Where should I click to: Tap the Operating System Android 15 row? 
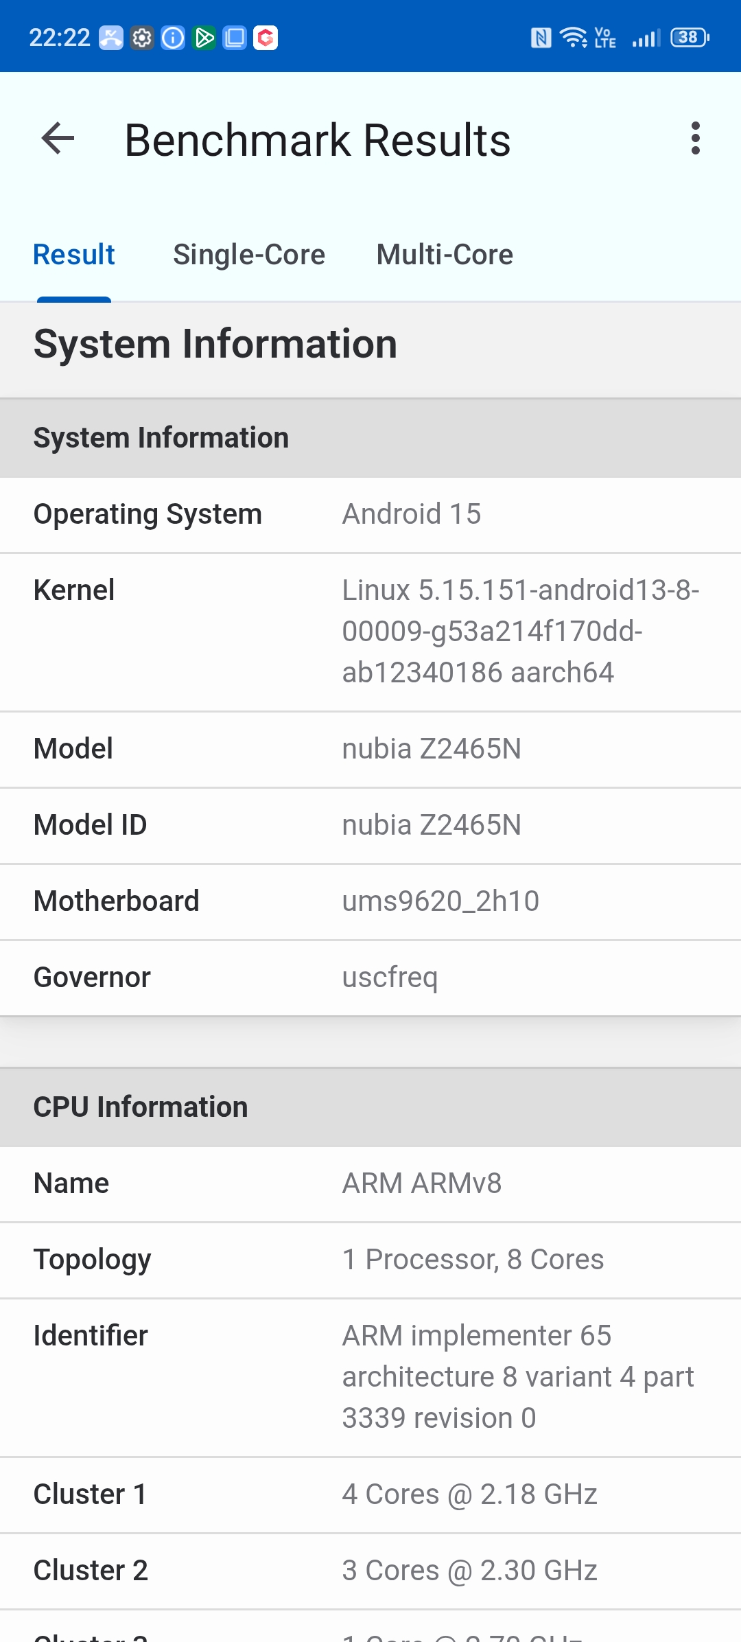point(370,515)
